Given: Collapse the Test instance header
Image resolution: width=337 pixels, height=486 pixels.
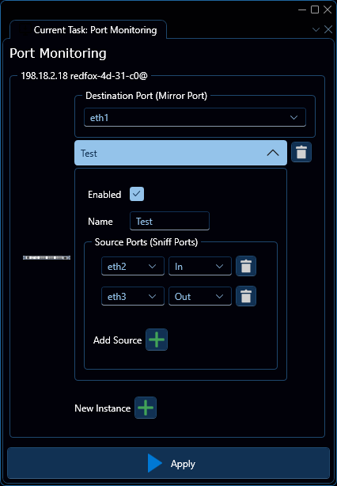Looking at the screenshot, I should click(180, 153).
